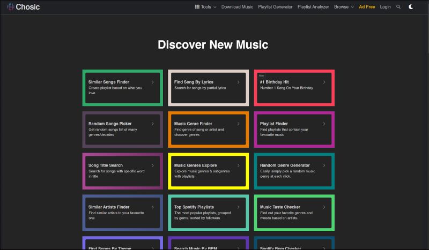Open the Spotify Bpm Checker card
Screen dimensions: 429x250
click(x=294, y=243)
